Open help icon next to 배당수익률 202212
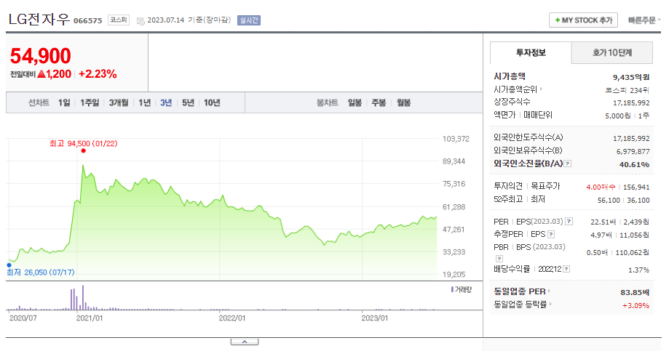Screen dimensions: 669x351 tap(566, 269)
